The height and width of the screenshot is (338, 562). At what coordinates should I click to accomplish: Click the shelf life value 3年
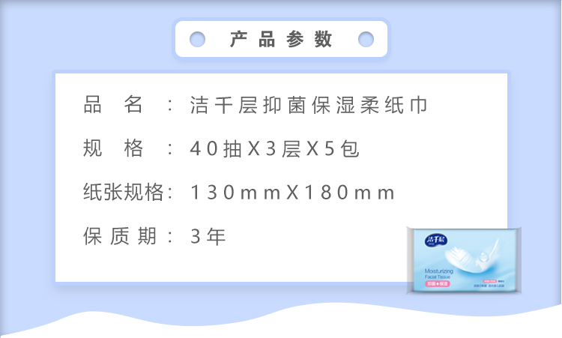pyautogui.click(x=208, y=237)
